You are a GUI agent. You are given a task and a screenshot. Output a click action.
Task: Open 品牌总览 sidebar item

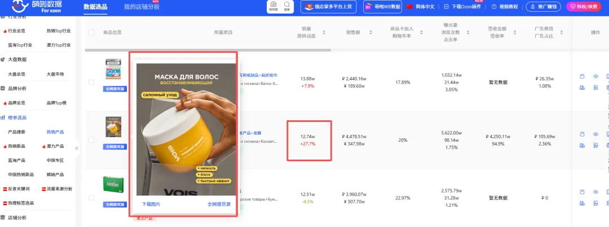pyautogui.click(x=16, y=103)
